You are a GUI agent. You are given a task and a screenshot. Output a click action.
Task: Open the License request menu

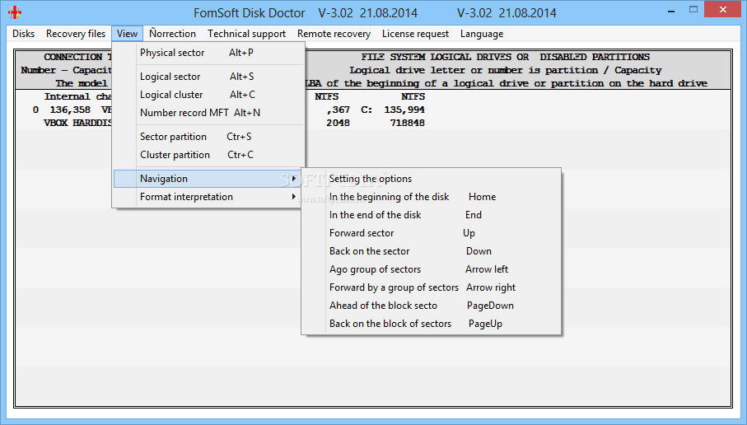click(x=415, y=34)
